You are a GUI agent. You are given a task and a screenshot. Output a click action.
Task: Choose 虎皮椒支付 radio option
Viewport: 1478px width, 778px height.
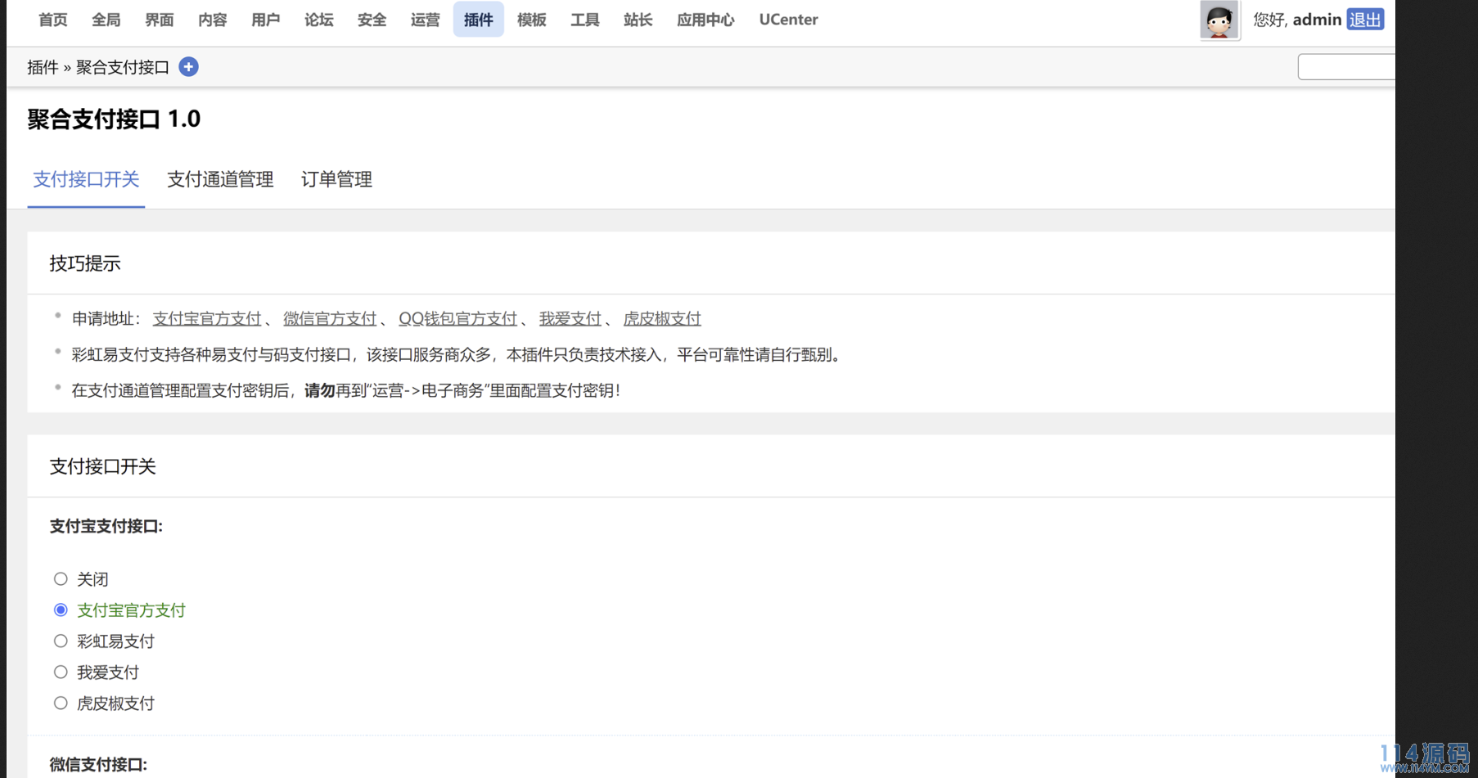pos(61,704)
